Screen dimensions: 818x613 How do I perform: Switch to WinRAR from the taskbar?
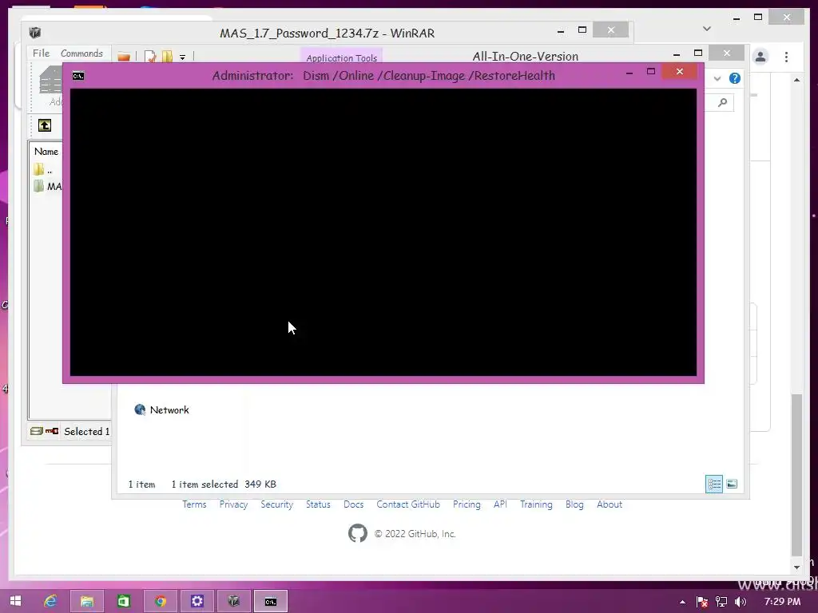click(x=233, y=601)
